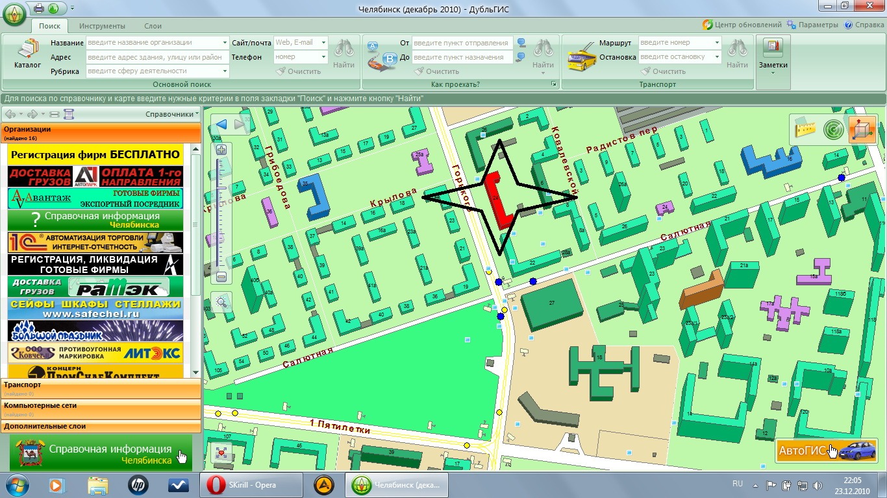
Task: Open the quick access toolbar customize arrow
Action: coord(71,8)
